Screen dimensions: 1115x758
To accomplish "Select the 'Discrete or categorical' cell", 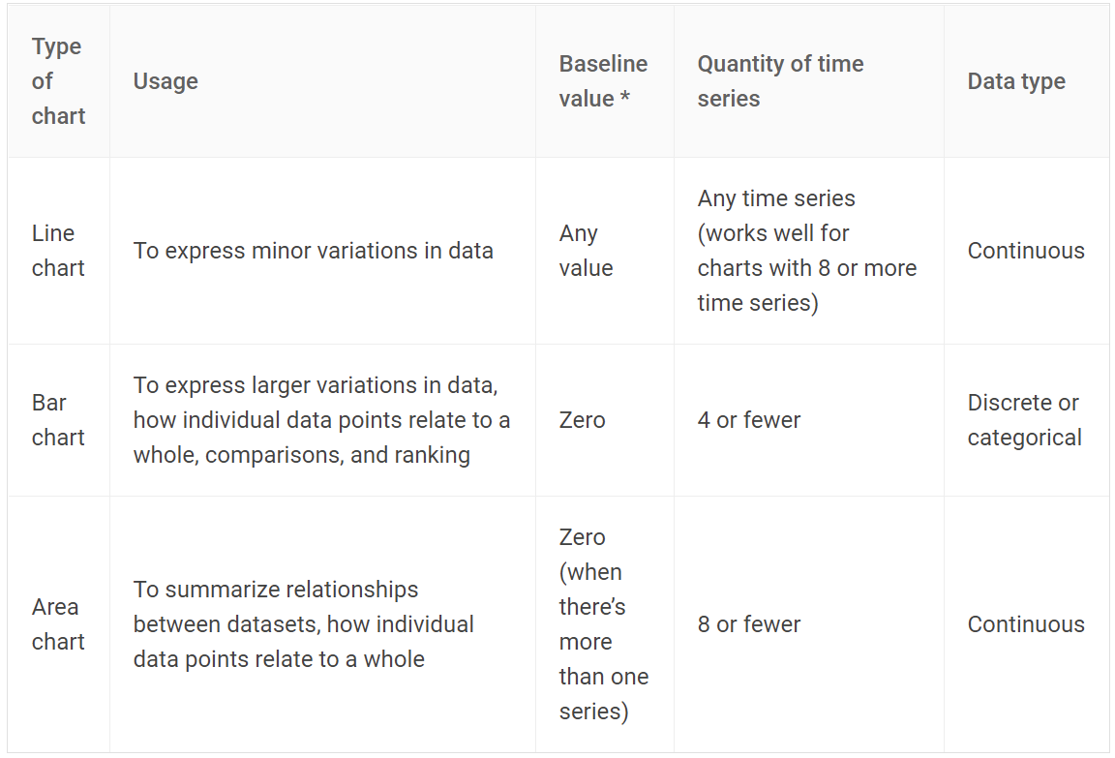I will 1026,419.
